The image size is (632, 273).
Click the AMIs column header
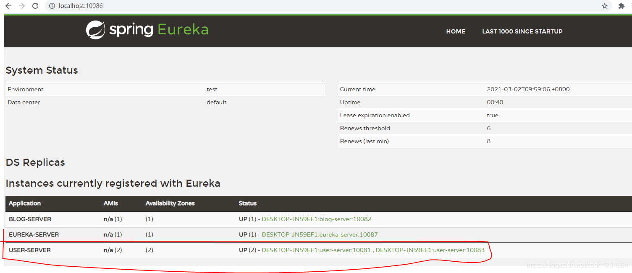point(111,203)
